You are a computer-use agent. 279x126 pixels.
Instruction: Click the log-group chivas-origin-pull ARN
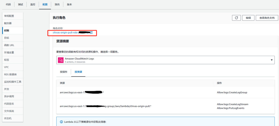click(x=105, y=106)
